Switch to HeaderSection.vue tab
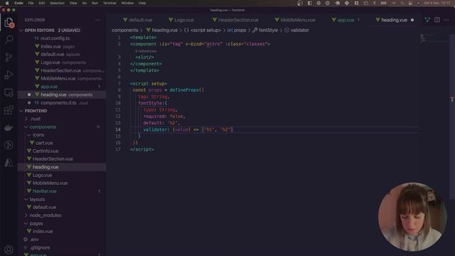Image resolution: width=455 pixels, height=256 pixels. [x=235, y=20]
